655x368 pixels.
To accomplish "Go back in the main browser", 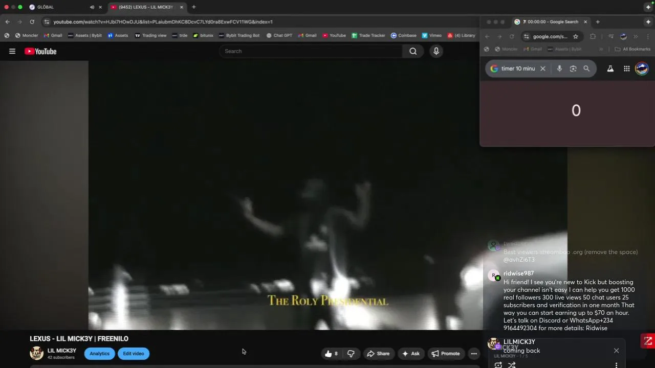I will pos(7,22).
